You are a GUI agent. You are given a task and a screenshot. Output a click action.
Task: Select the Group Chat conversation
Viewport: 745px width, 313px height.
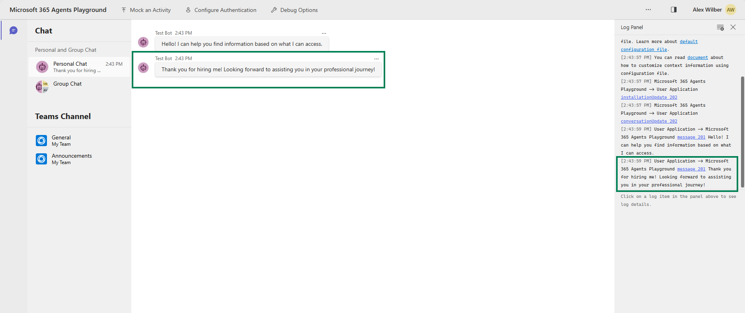click(79, 86)
